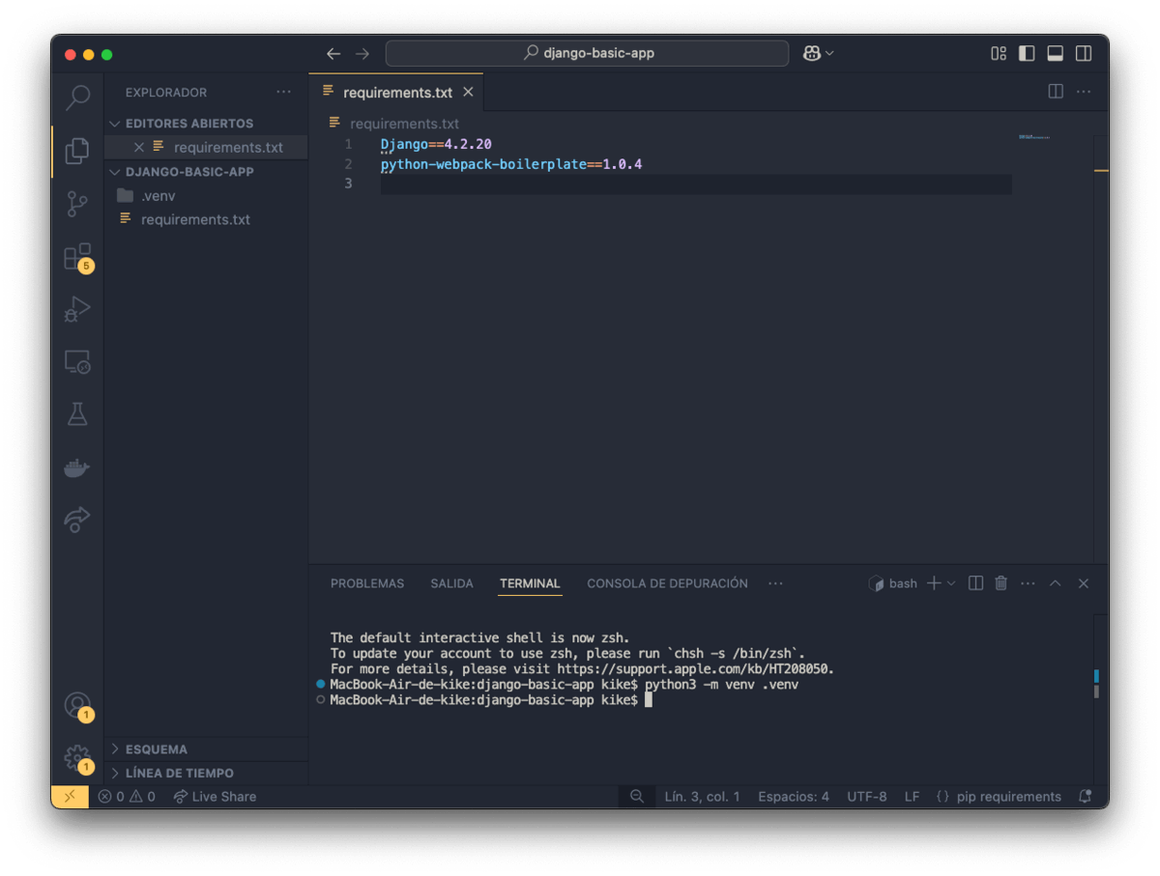Screen dimensions: 1160x876
Task: Switch to CONSOLA DE DEPURACIÓN tab
Action: (x=667, y=583)
